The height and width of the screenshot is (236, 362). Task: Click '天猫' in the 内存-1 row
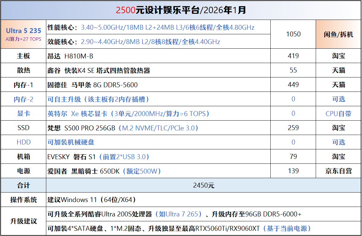click(x=338, y=84)
